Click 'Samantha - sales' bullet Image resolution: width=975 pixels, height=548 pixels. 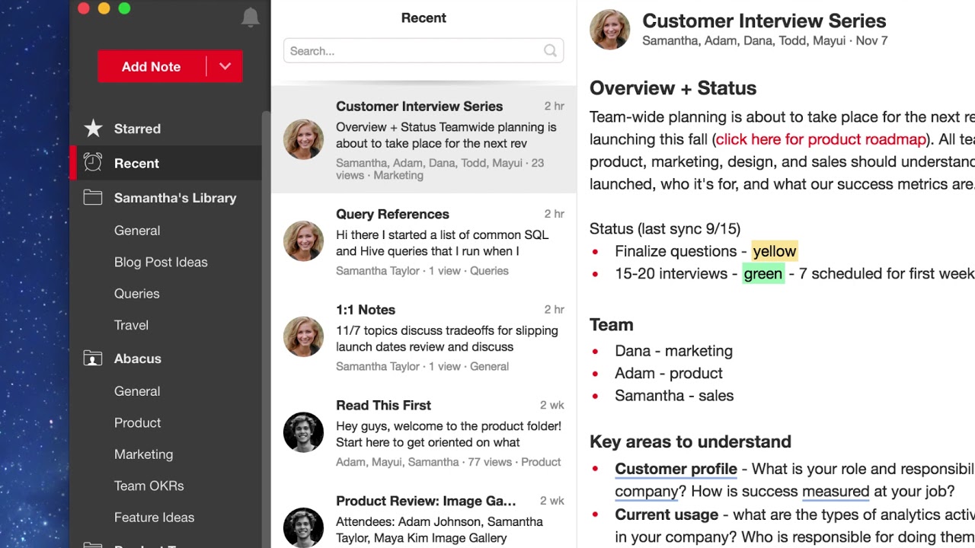tap(674, 396)
